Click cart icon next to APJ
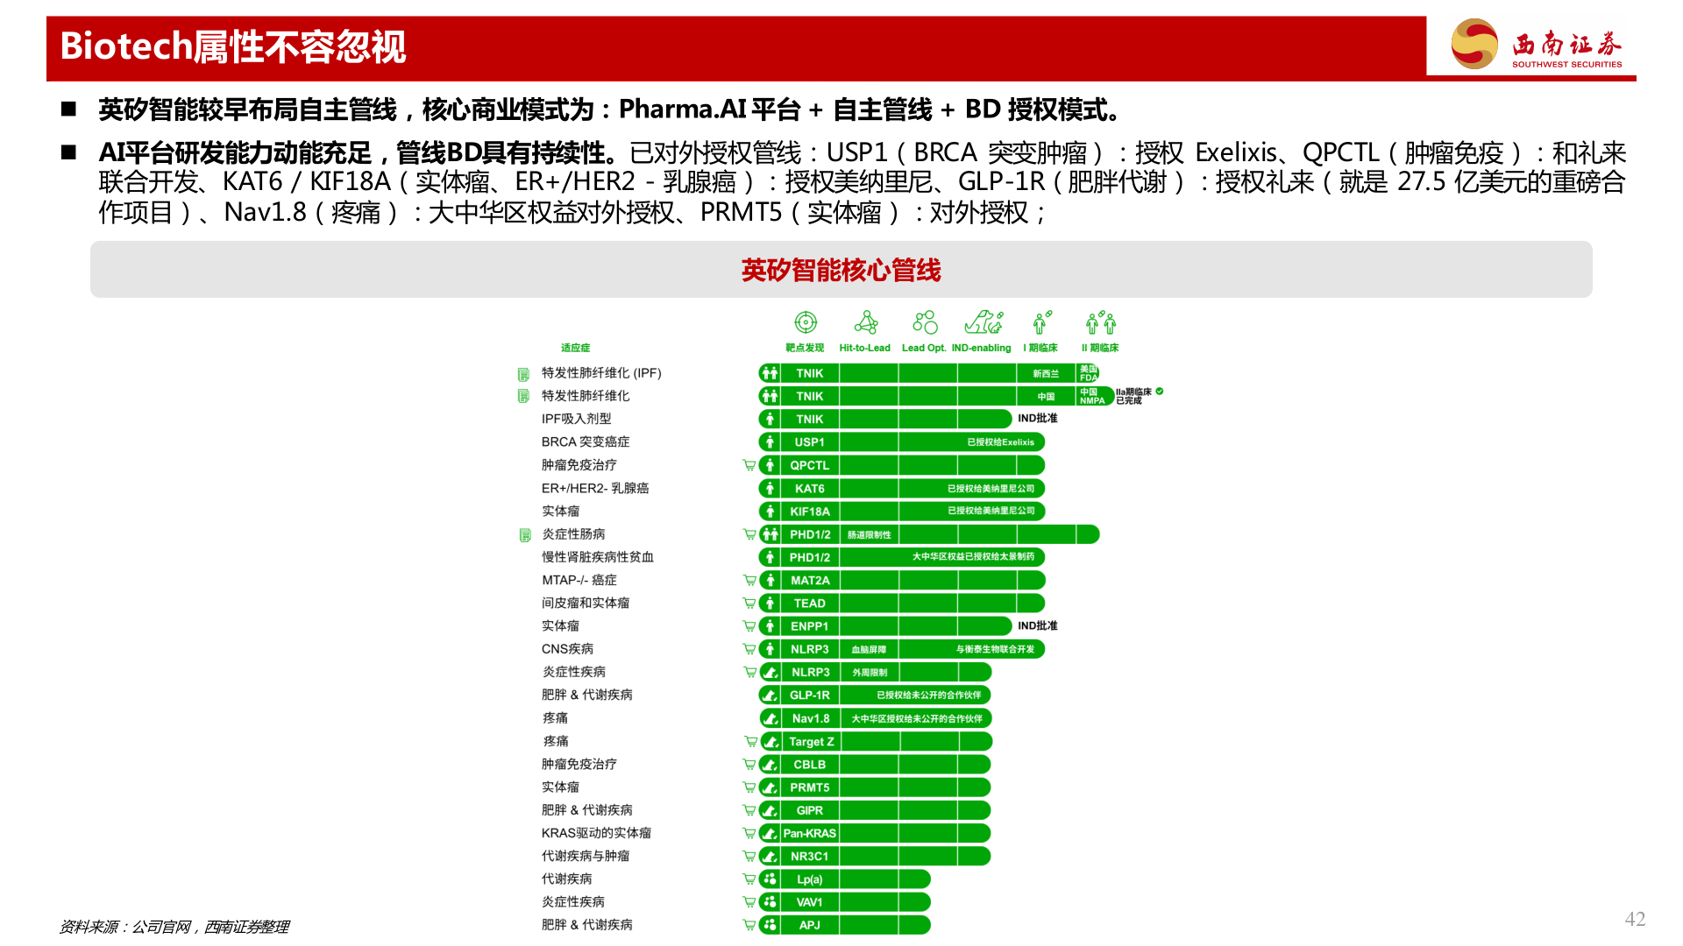This screenshot has width=1683, height=946. (x=749, y=924)
